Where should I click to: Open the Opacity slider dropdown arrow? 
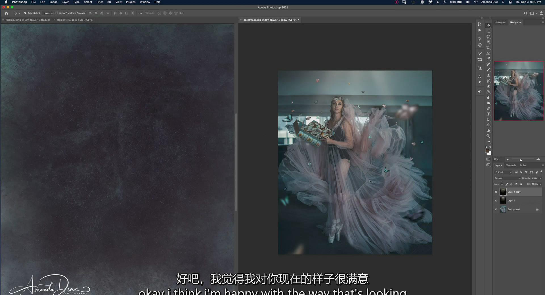(x=540, y=178)
